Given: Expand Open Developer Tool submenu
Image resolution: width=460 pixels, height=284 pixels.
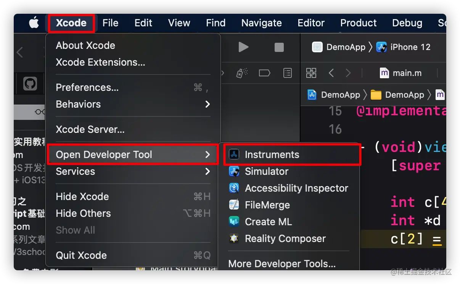Looking at the screenshot, I should [x=133, y=155].
